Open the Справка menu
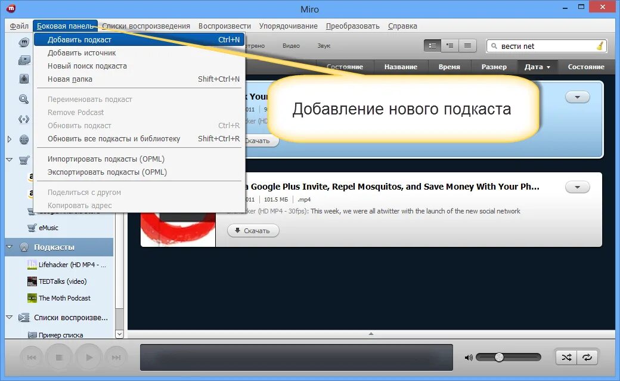 click(x=402, y=26)
